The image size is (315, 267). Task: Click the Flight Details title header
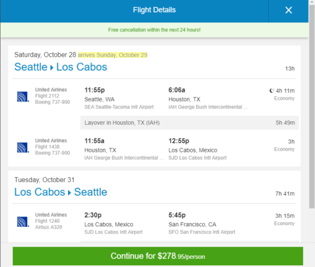click(x=154, y=10)
